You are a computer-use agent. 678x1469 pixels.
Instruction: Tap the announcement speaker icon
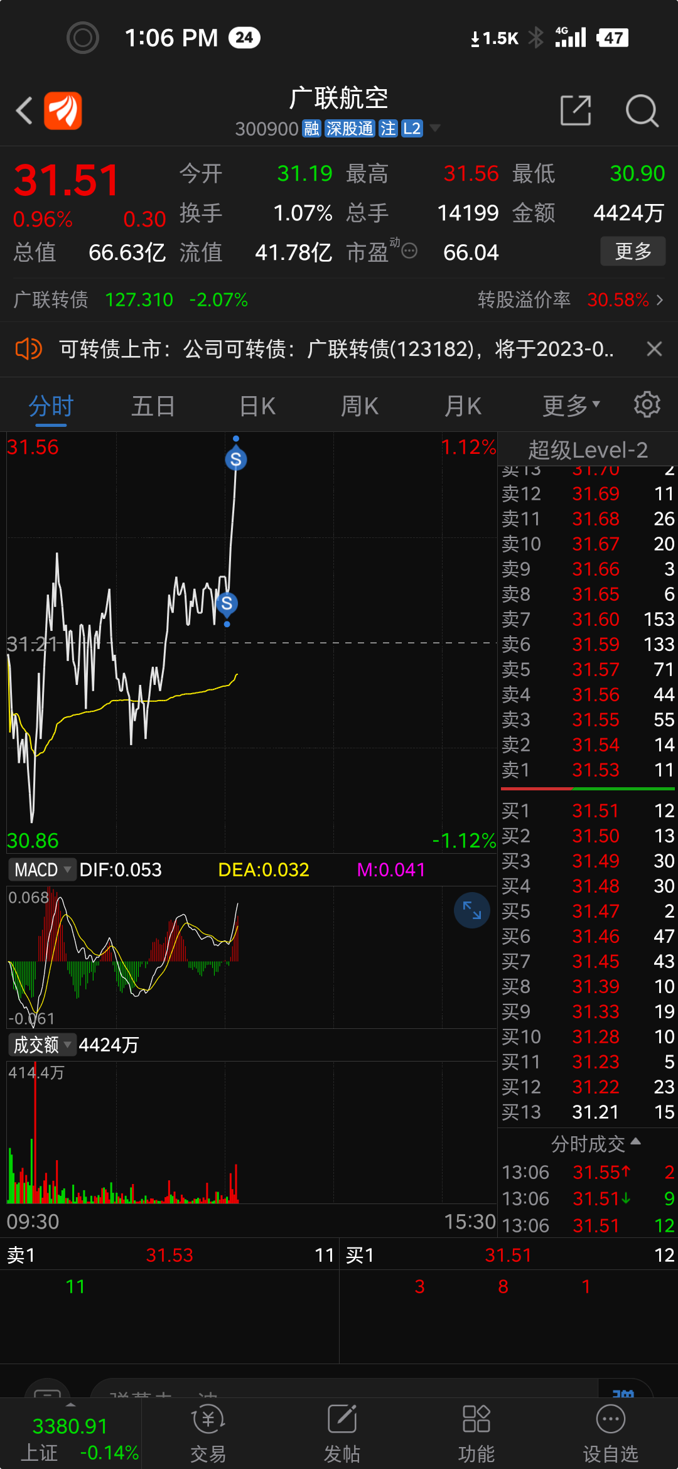(28, 348)
